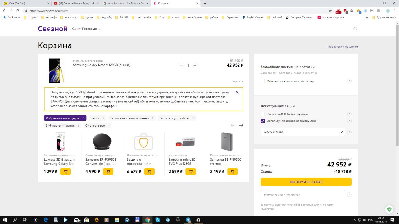The width and height of the screenshot is (399, 224).
Task: Open a new Chrome tab
Action: point(205,3)
